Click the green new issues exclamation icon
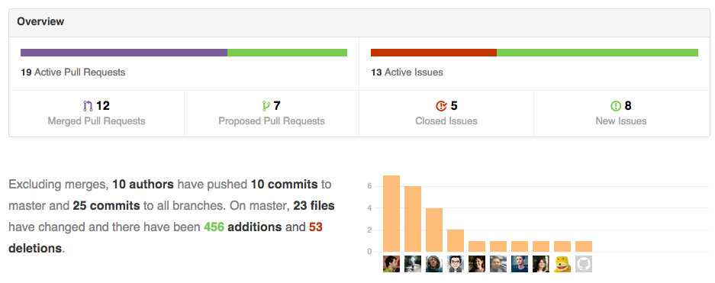 pyautogui.click(x=616, y=106)
